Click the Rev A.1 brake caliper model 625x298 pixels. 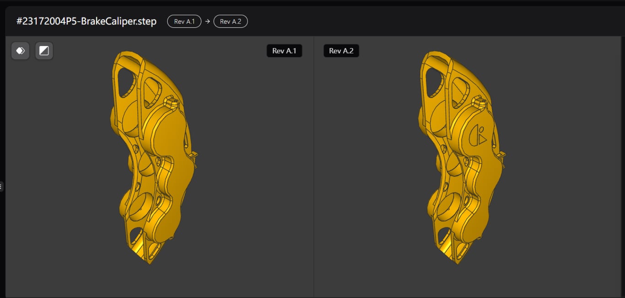(x=153, y=158)
